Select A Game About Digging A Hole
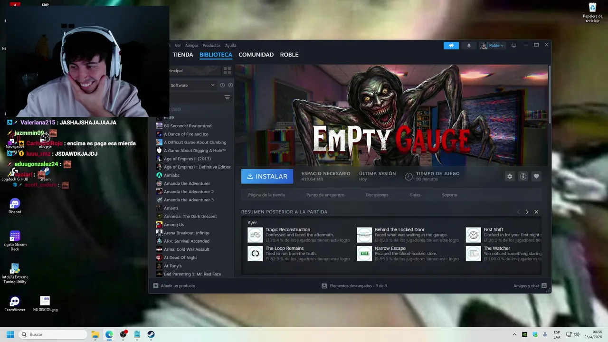This screenshot has height=342, width=608. pyautogui.click(x=194, y=151)
